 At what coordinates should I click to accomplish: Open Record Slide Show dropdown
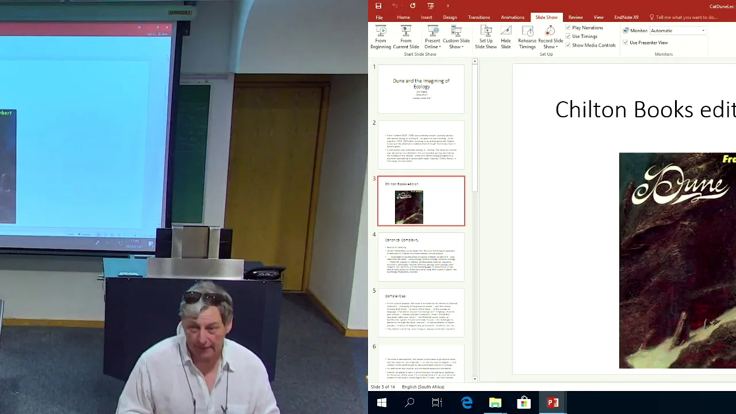(x=550, y=37)
